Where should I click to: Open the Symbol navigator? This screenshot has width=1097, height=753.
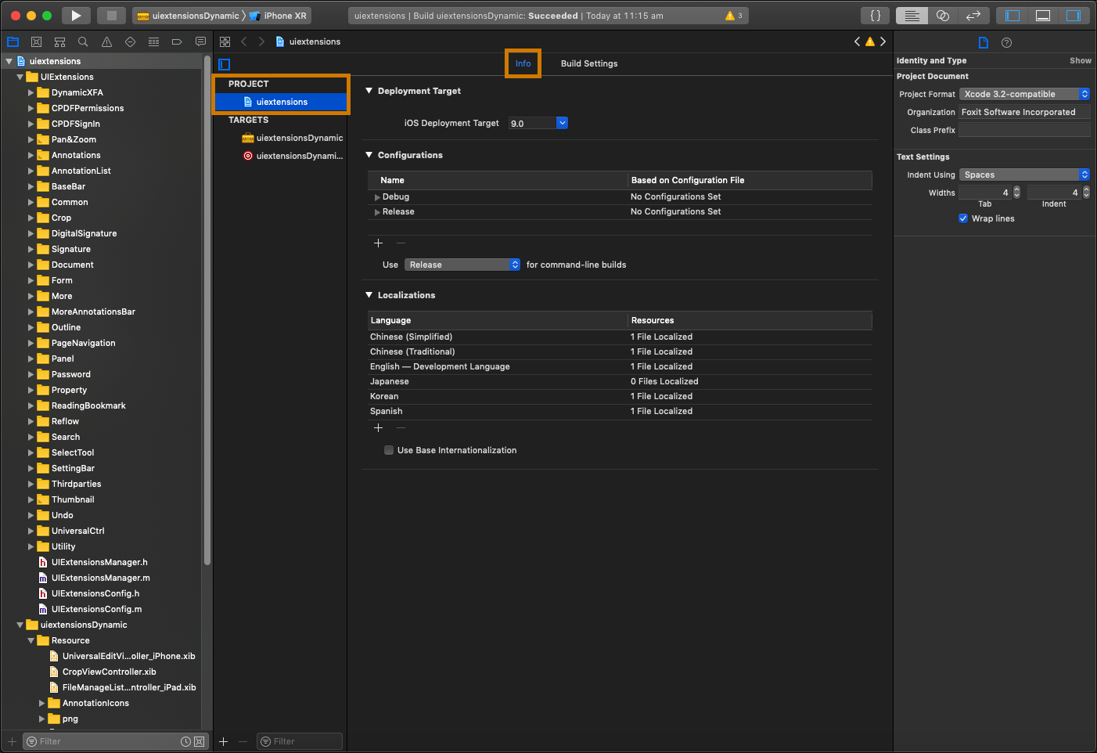click(59, 41)
